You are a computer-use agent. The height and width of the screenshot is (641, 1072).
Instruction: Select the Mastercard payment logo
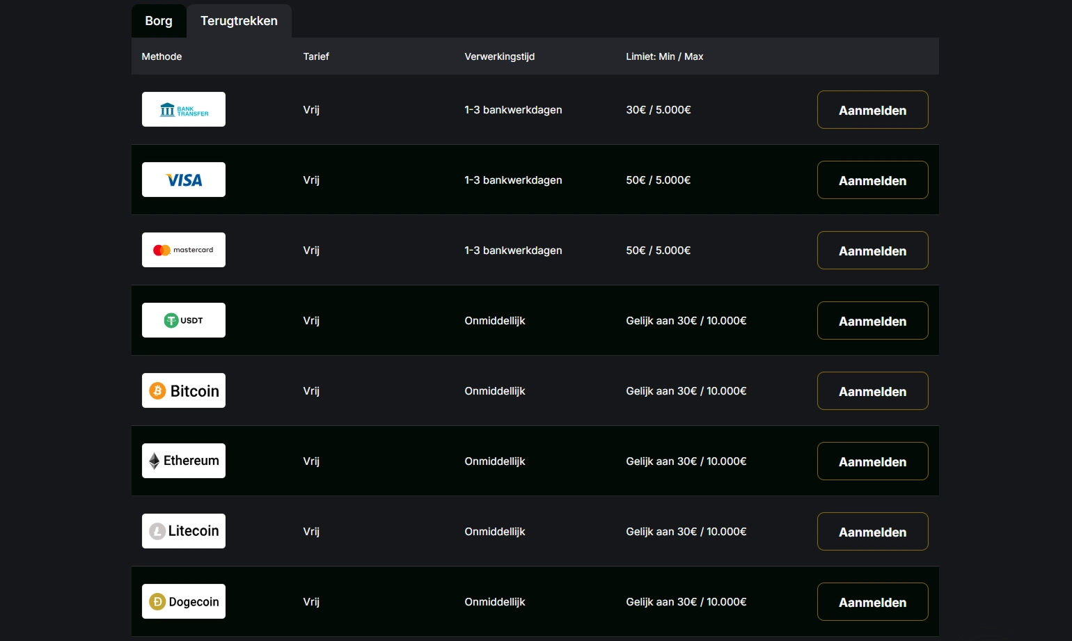[x=184, y=250]
